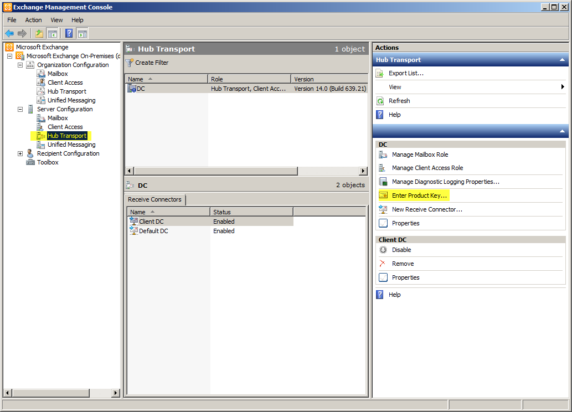Collapse the Server Configuration tree node
This screenshot has height=412, width=572.
(20, 109)
